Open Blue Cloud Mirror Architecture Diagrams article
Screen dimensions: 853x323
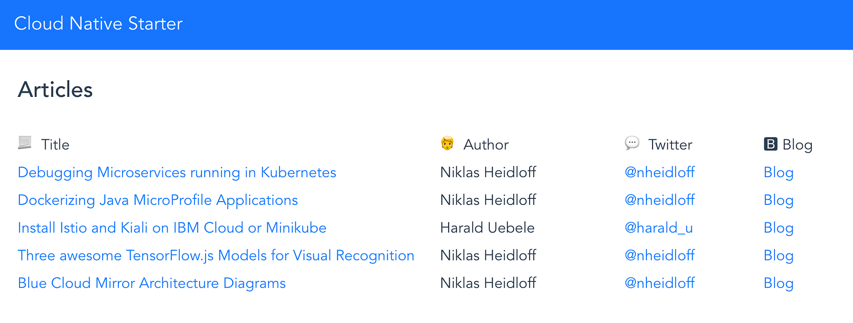[x=152, y=283]
